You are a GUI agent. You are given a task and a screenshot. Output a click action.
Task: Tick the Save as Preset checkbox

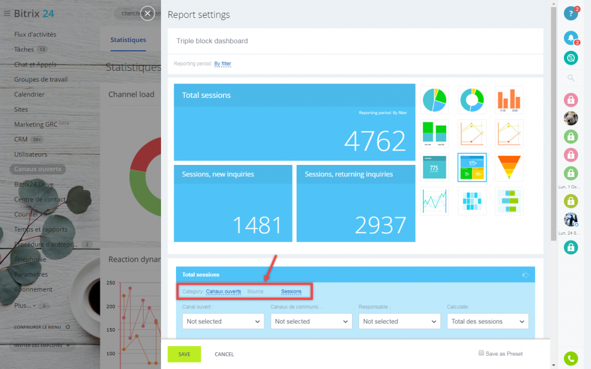coord(481,353)
